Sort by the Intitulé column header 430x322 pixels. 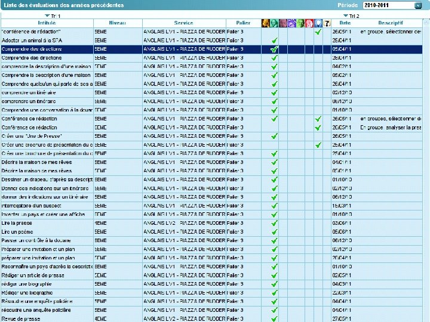pos(47,23)
